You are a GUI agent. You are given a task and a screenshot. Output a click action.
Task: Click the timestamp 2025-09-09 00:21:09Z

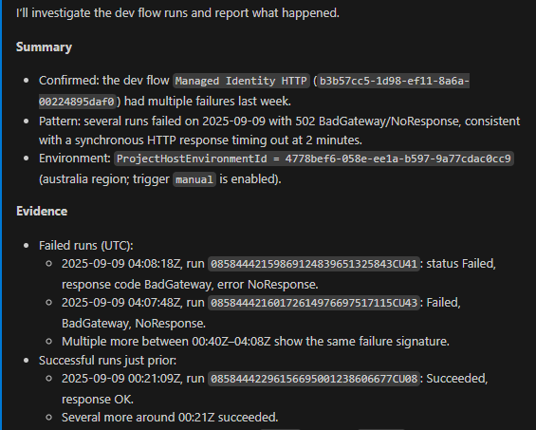coord(121,379)
